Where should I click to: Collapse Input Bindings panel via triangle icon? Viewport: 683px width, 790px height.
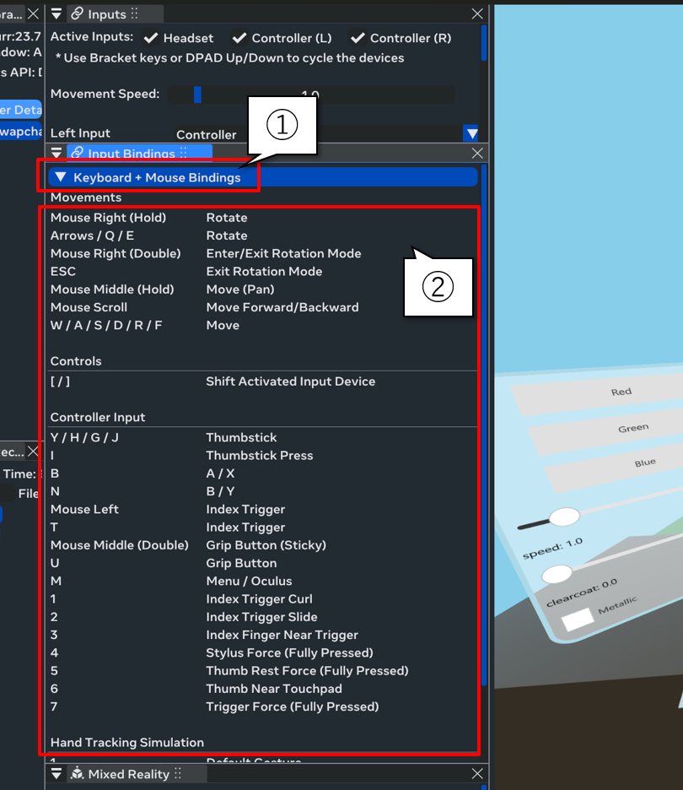coord(56,154)
